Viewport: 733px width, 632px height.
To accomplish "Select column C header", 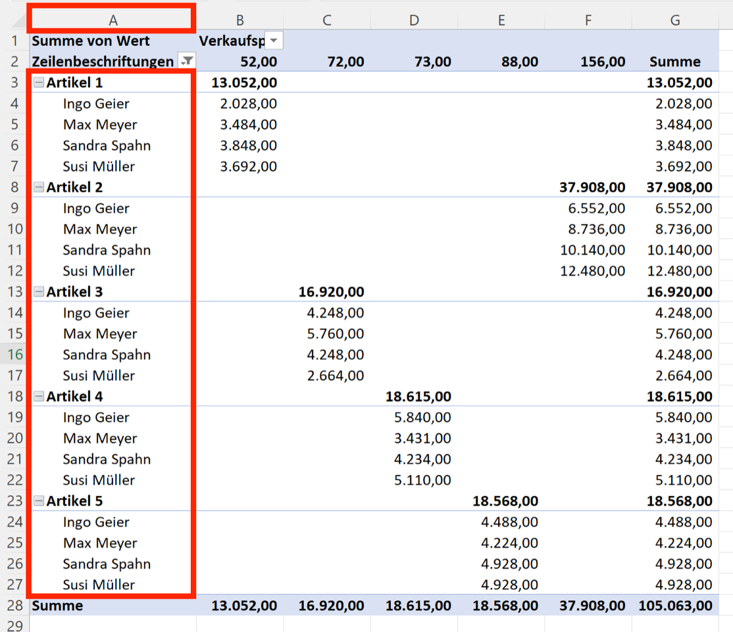I will [x=327, y=20].
